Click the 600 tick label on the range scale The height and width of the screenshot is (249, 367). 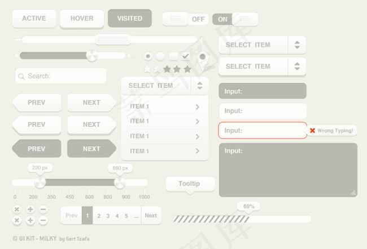89,197
